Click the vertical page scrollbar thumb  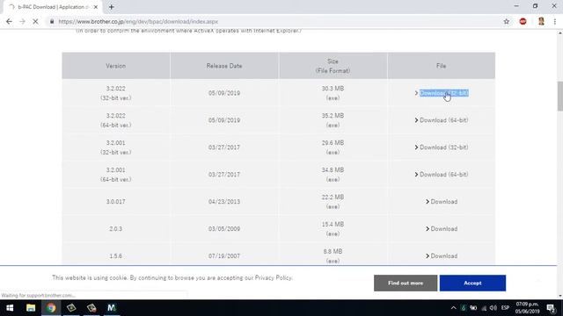pos(559,96)
